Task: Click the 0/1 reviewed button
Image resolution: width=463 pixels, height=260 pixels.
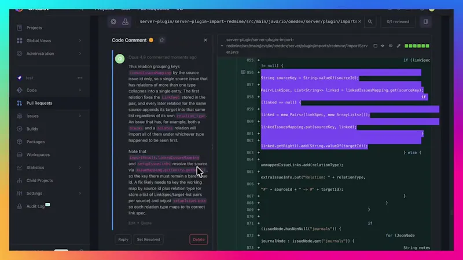Action: tap(398, 21)
